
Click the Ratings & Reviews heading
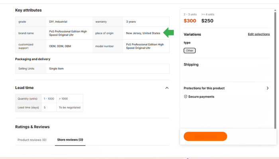point(32,127)
